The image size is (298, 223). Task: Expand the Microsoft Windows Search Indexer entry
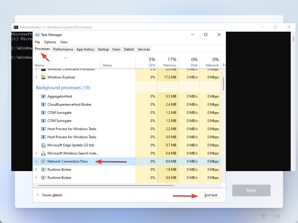coord(36,153)
